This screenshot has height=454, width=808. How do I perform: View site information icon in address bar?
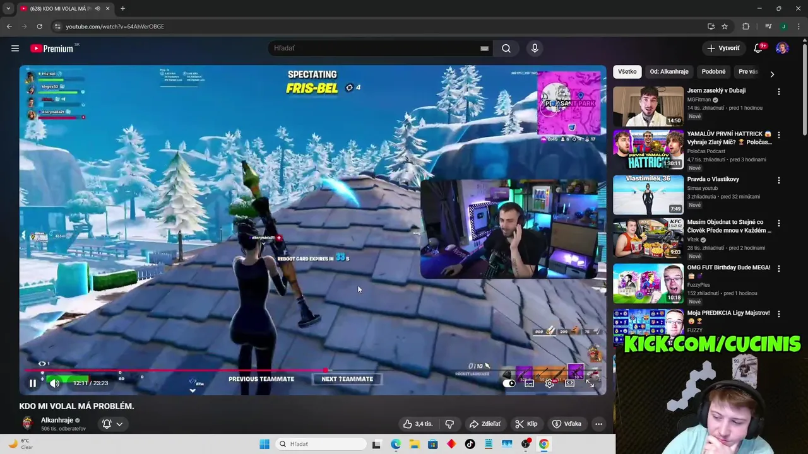[57, 26]
